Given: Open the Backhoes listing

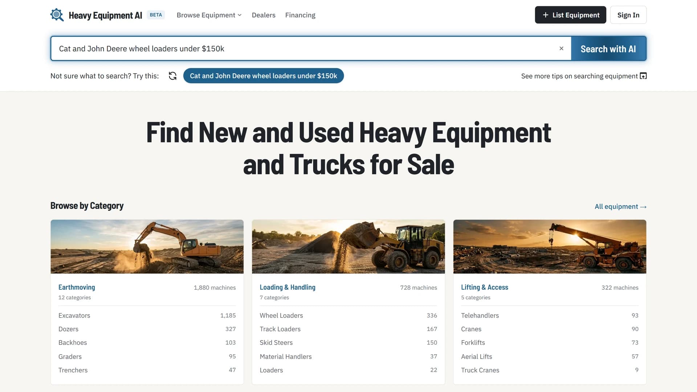Looking at the screenshot, I should coord(147,342).
